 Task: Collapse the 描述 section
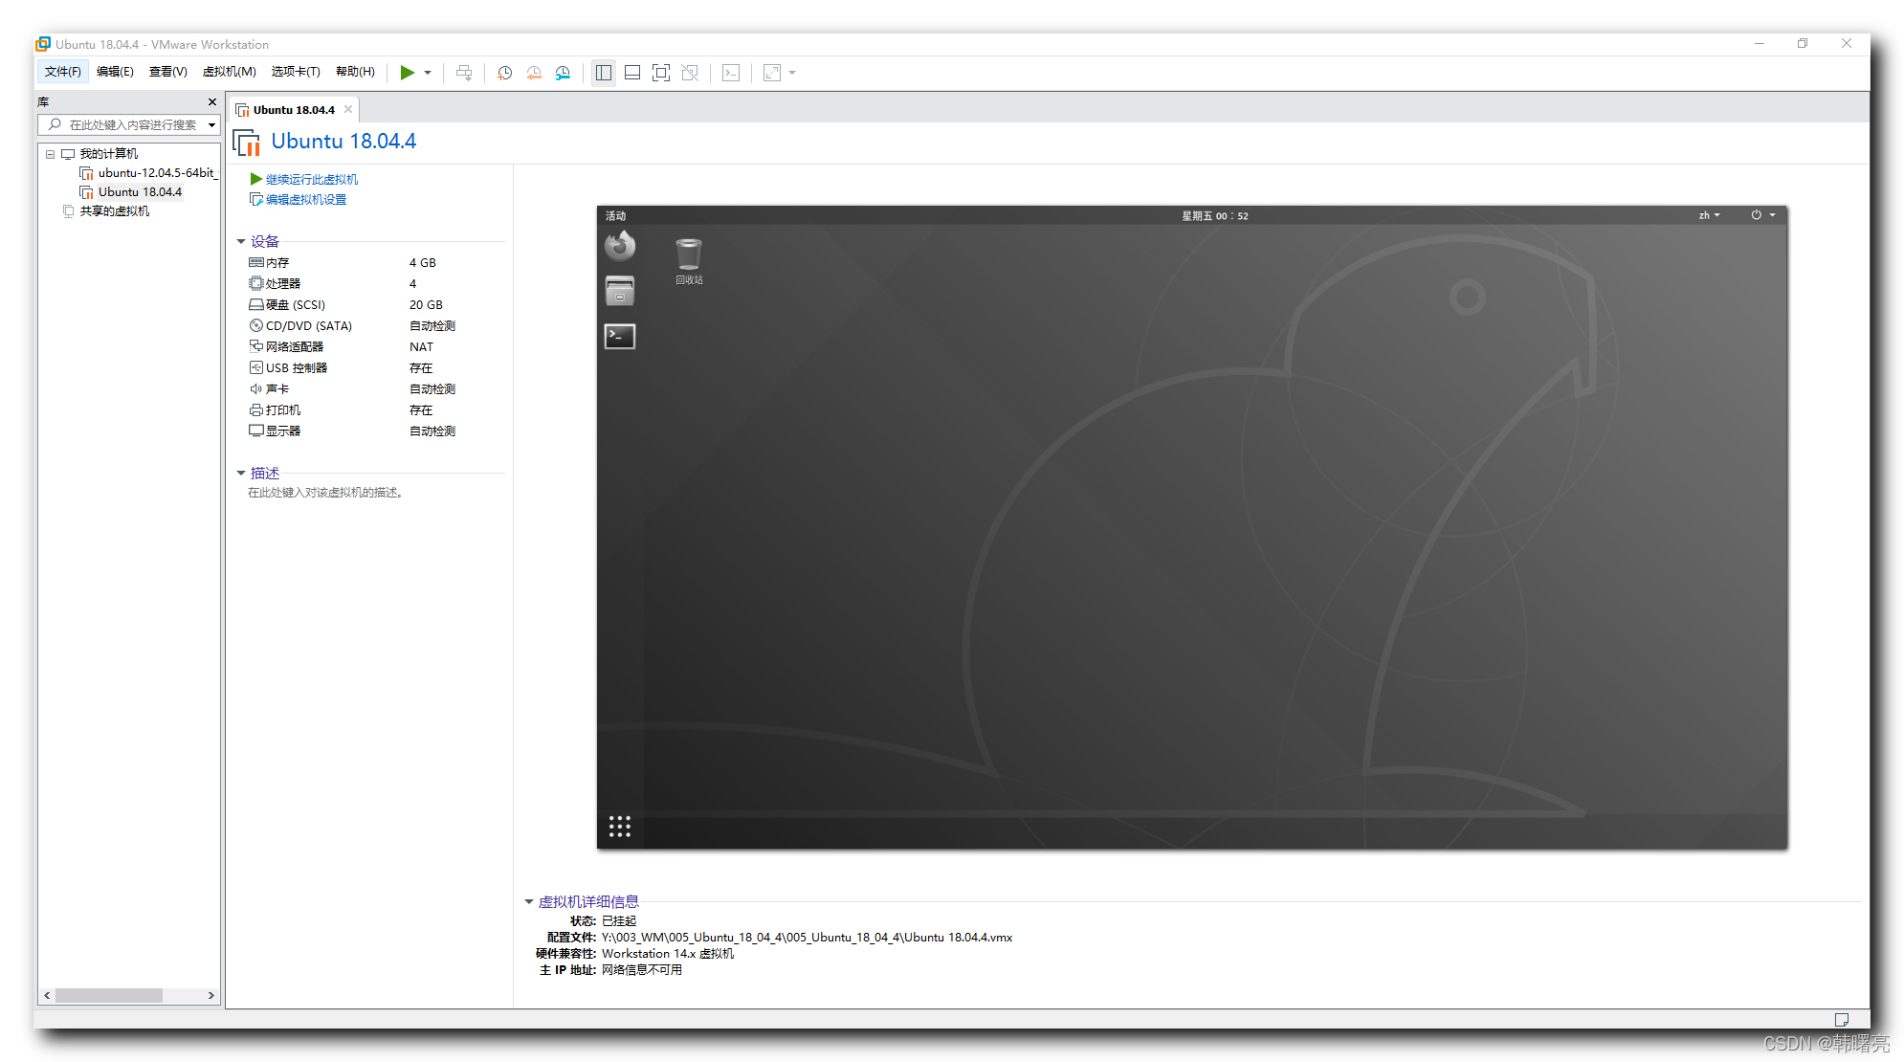(x=241, y=474)
